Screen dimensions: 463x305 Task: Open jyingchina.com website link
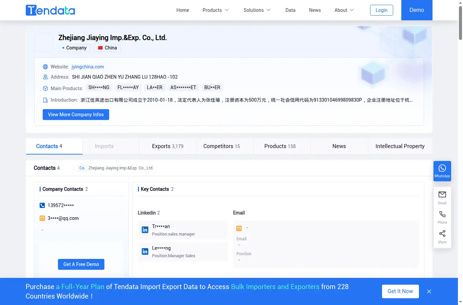pos(88,67)
